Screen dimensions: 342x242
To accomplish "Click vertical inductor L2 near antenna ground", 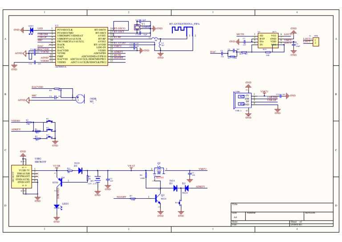I will pyautogui.click(x=160, y=45).
